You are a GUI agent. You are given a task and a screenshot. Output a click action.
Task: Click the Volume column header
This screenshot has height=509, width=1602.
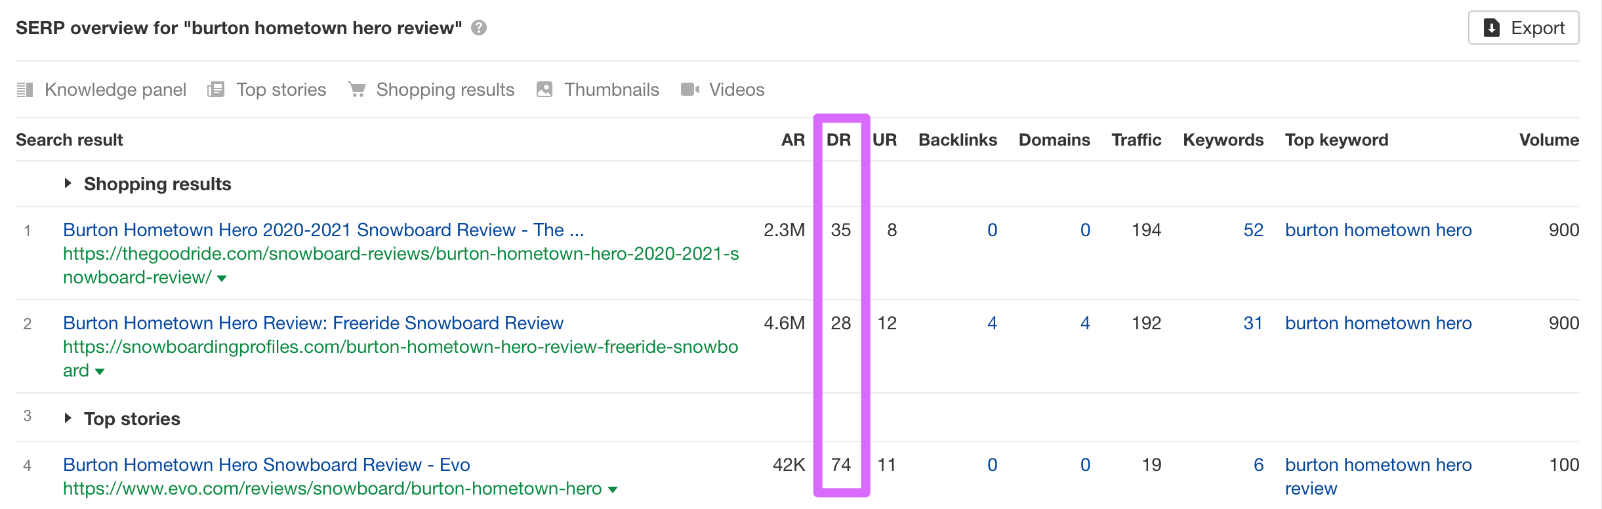coord(1550,140)
